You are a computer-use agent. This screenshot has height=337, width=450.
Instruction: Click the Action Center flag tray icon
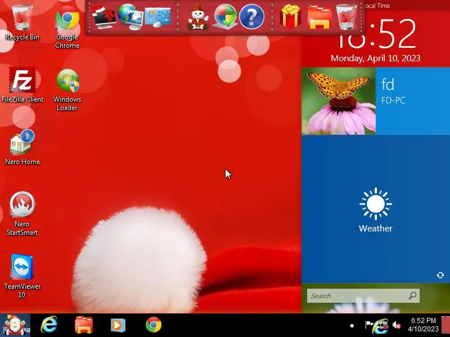tap(369, 325)
